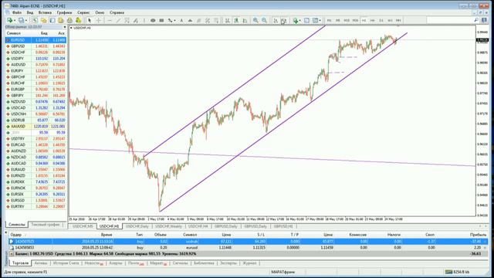Open the Новости terminal tab
Image resolution: width=494 pixels, height=278 pixels.
[93, 263]
